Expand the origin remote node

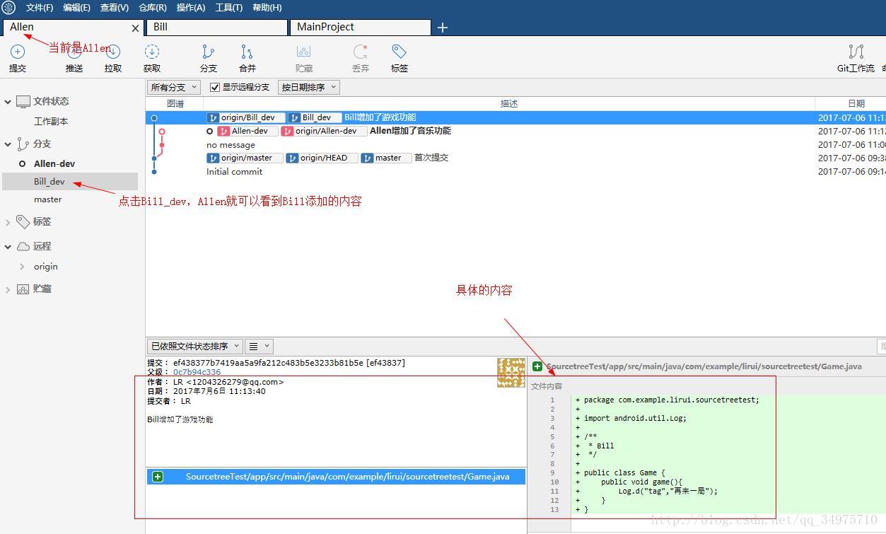23,267
